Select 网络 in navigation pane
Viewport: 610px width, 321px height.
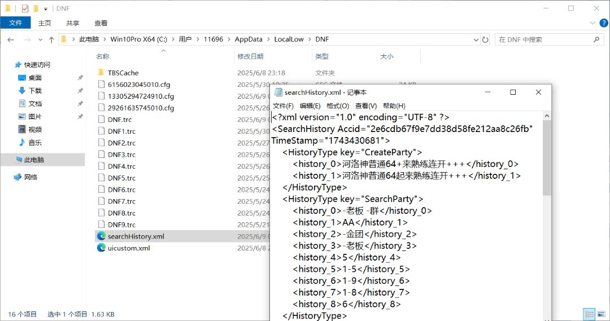pyautogui.click(x=30, y=177)
